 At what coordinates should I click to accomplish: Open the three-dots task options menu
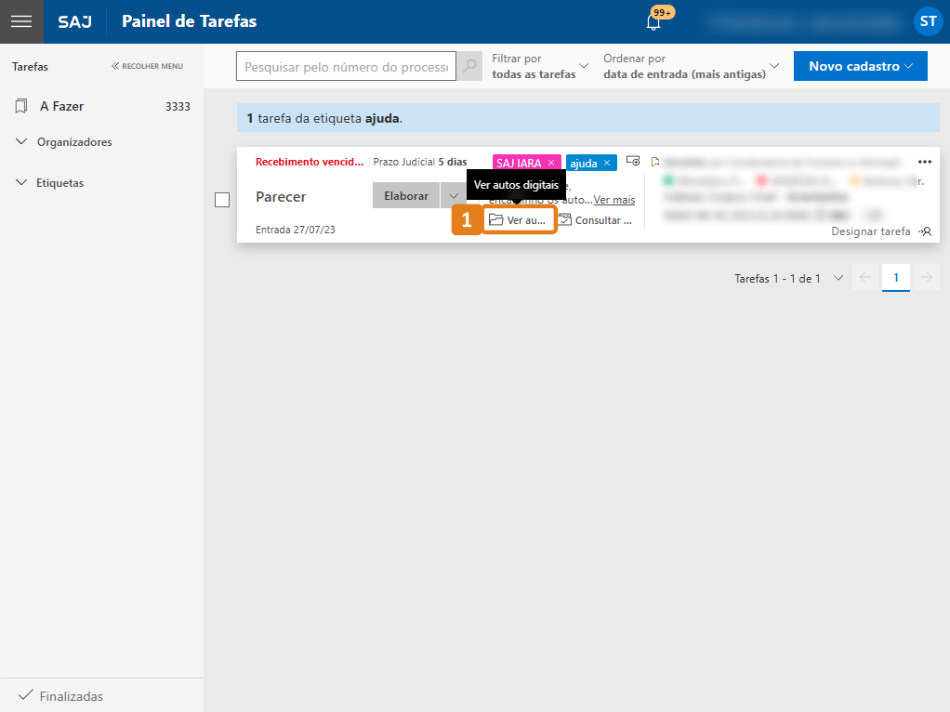[924, 162]
